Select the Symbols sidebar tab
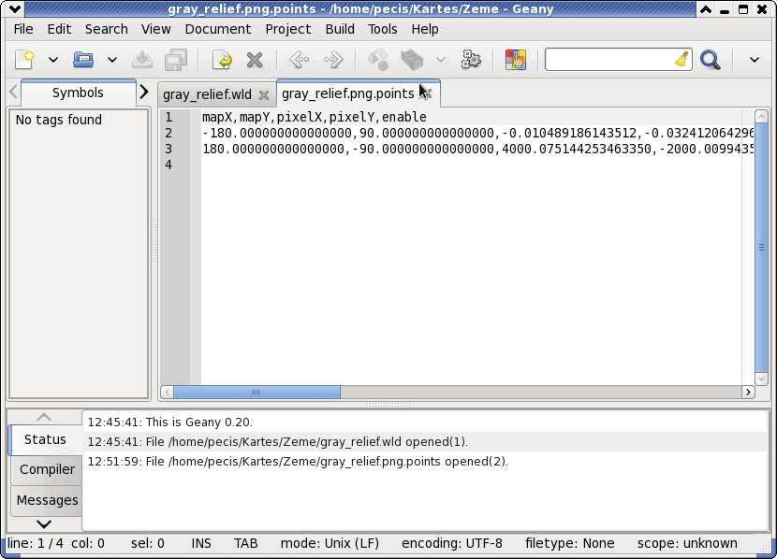 78,93
